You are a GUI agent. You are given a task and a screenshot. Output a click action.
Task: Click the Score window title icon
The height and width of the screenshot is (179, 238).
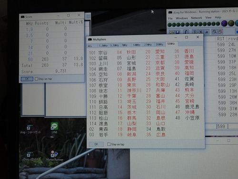22,17
